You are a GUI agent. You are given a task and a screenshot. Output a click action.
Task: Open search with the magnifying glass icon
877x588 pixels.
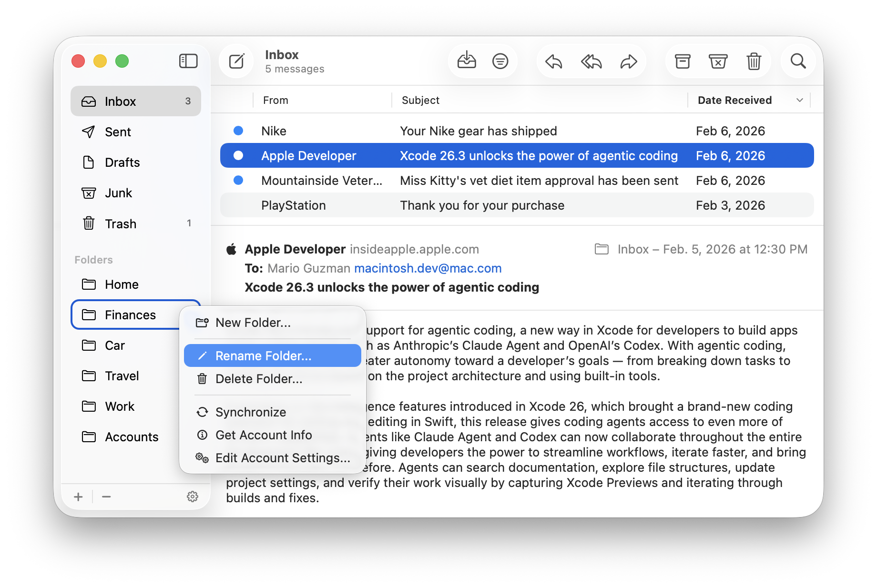coord(798,61)
